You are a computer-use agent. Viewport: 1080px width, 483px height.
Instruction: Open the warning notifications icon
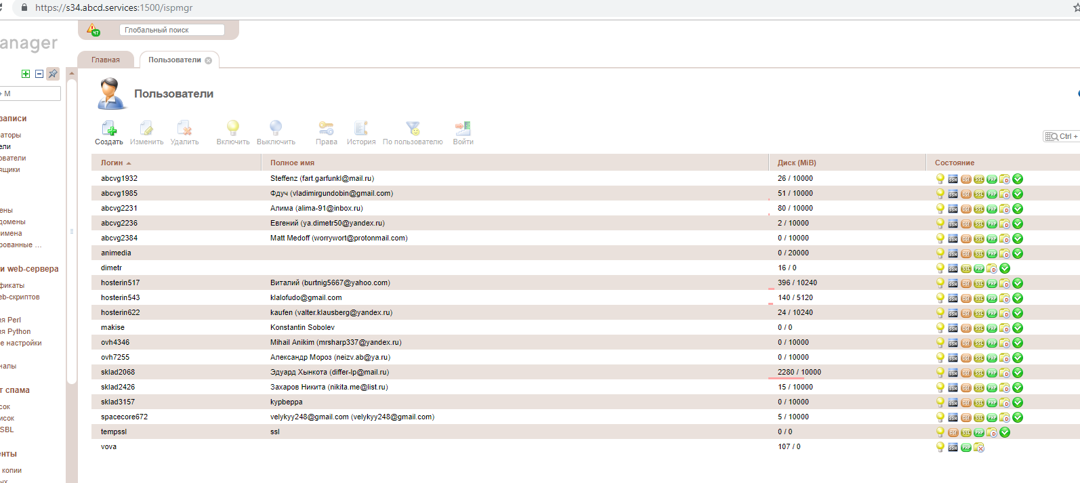tap(93, 30)
